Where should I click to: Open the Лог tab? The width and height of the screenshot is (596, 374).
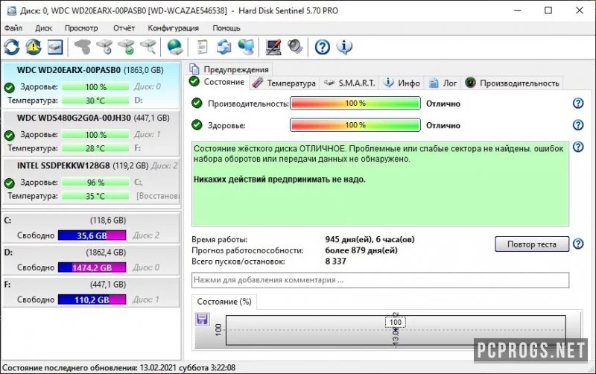[443, 83]
